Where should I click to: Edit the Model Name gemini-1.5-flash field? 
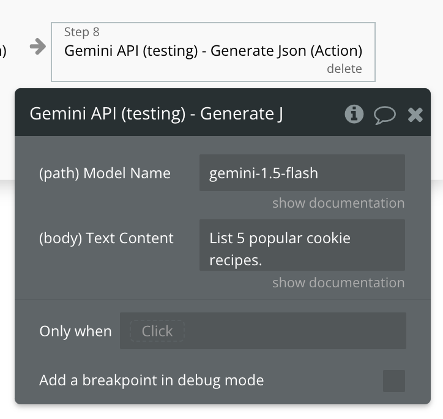302,173
